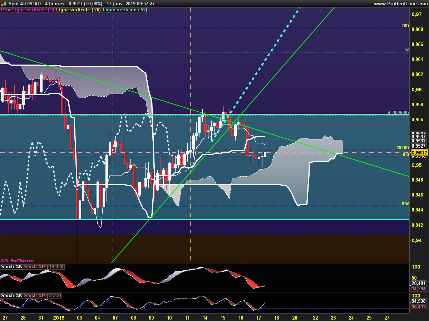
Task: Click the 0,97 price axis label
Action: (x=416, y=15)
